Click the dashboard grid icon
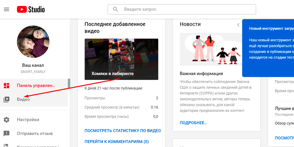The height and width of the screenshot is (147, 294). coord(7,86)
